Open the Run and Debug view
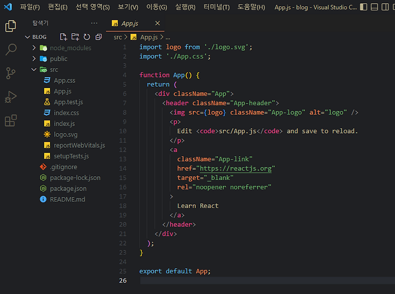 (11, 97)
